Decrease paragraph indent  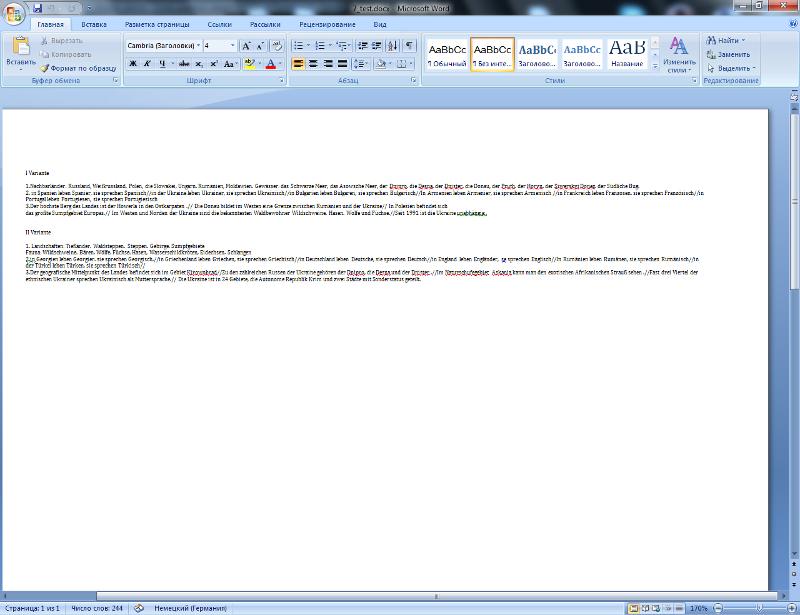pyautogui.click(x=362, y=46)
